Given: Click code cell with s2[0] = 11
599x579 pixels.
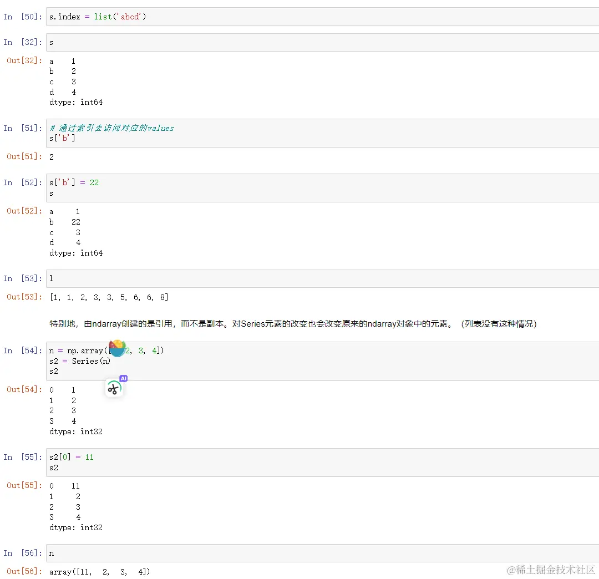Looking at the screenshot, I should coord(322,463).
